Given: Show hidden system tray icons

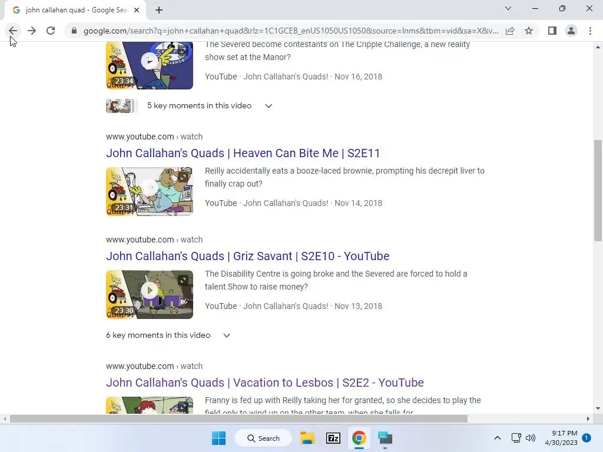Looking at the screenshot, I should (x=497, y=438).
